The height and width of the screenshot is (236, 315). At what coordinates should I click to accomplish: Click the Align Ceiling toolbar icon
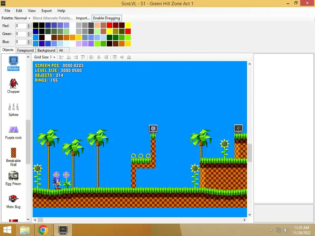[83, 57]
